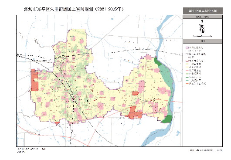Select the red outlined boundary legend symbol
Screen dimensions: 231x160
tap(187, 61)
